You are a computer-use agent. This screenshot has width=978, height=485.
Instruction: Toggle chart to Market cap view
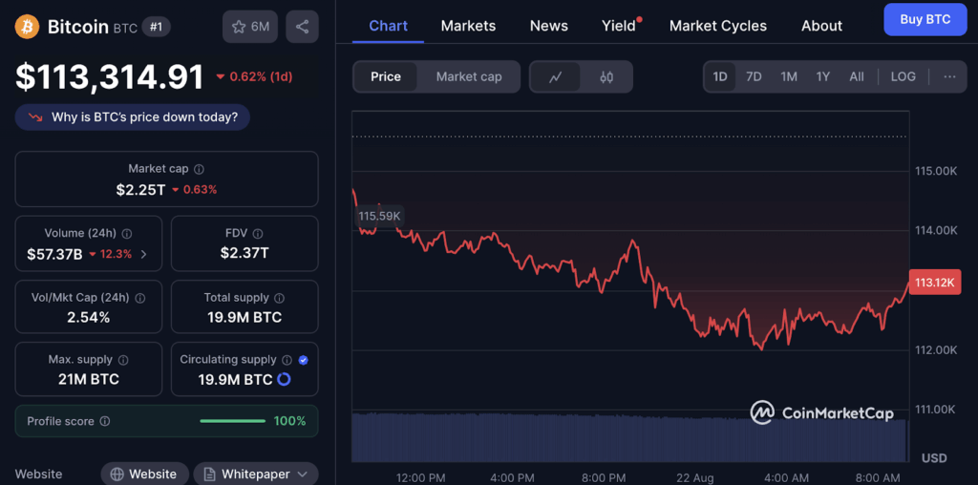point(468,76)
